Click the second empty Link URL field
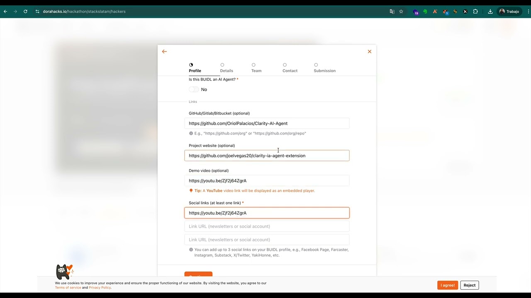Image resolution: width=531 pixels, height=298 pixels. click(x=267, y=226)
